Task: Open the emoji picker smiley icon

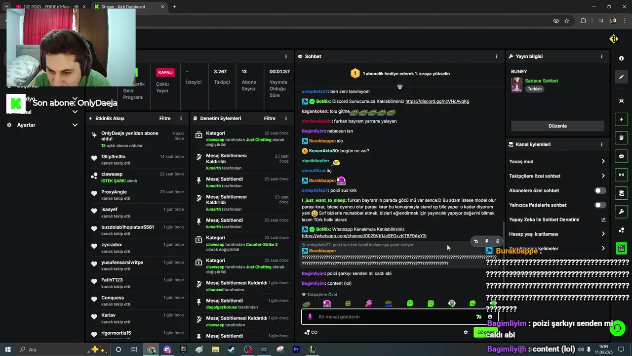Action: pos(490,317)
